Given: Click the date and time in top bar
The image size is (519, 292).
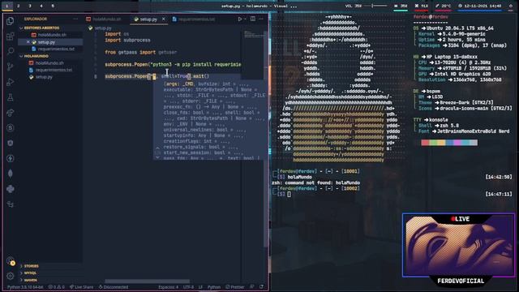Looking at the screenshot, I should coord(480,6).
